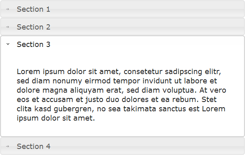The width and height of the screenshot is (245, 155).
Task: Select the Section 2 title text
Action: (x=33, y=27)
